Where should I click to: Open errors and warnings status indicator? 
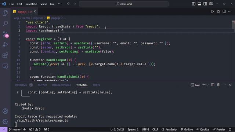(x=35, y=129)
